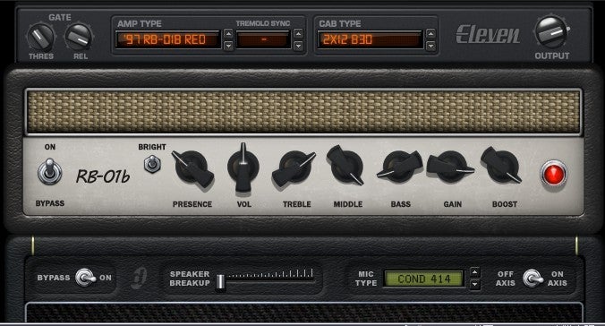Click the SPEAKER BREAKUP slider track scale
Screen dimensions: 605x326
[270, 274]
